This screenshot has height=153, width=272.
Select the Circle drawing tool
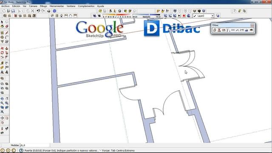(x=2, y=37)
